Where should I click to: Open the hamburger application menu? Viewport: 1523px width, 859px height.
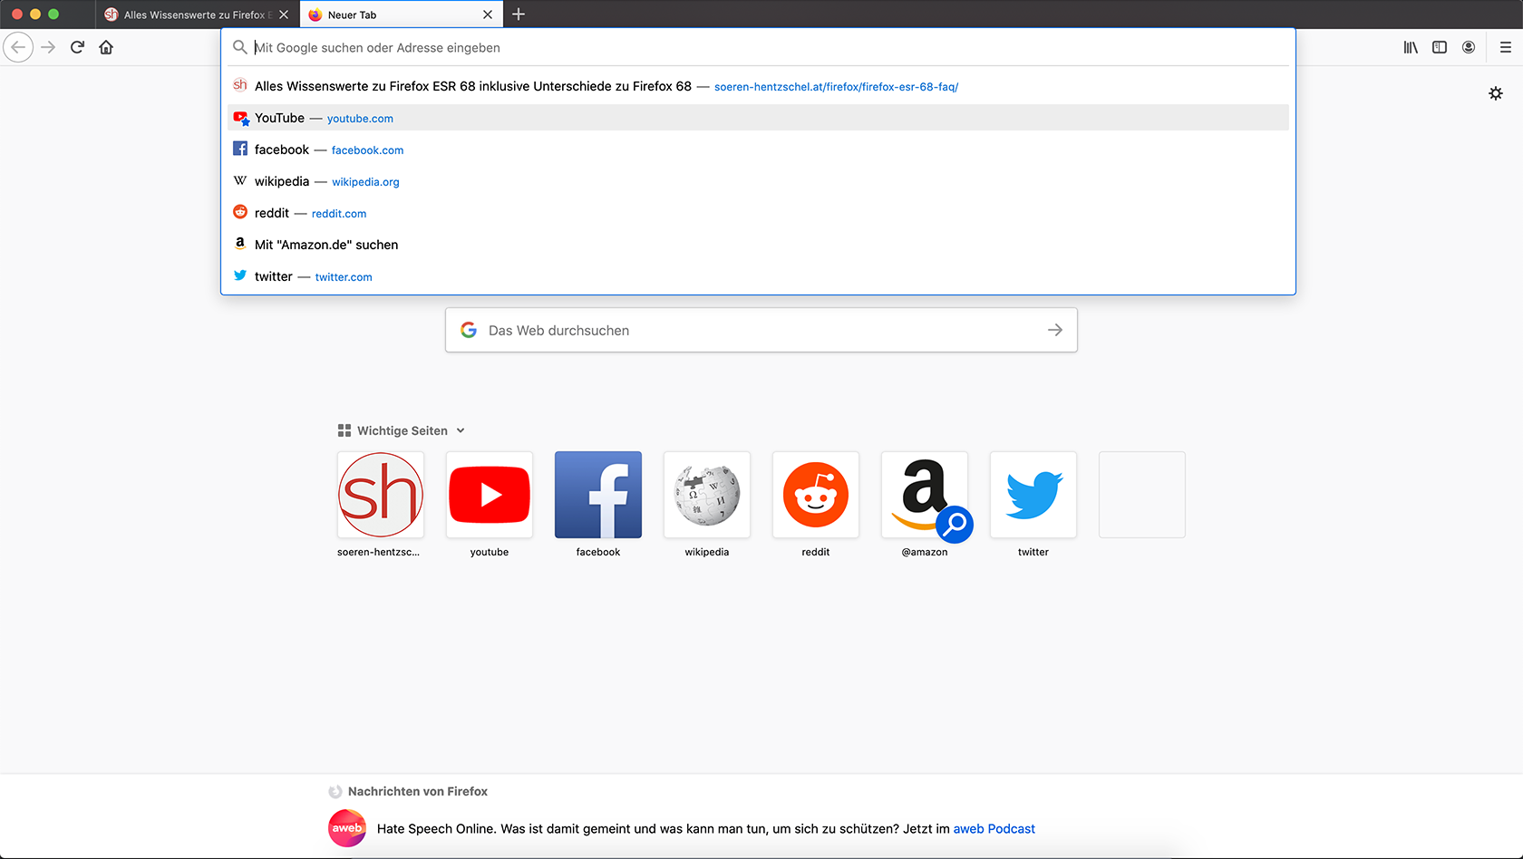click(x=1506, y=47)
